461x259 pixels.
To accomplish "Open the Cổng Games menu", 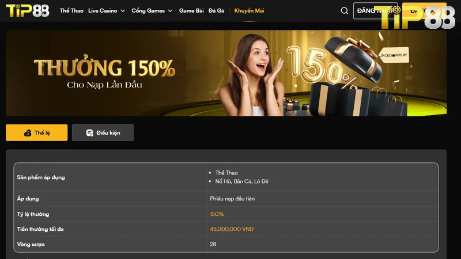I will coord(148,10).
